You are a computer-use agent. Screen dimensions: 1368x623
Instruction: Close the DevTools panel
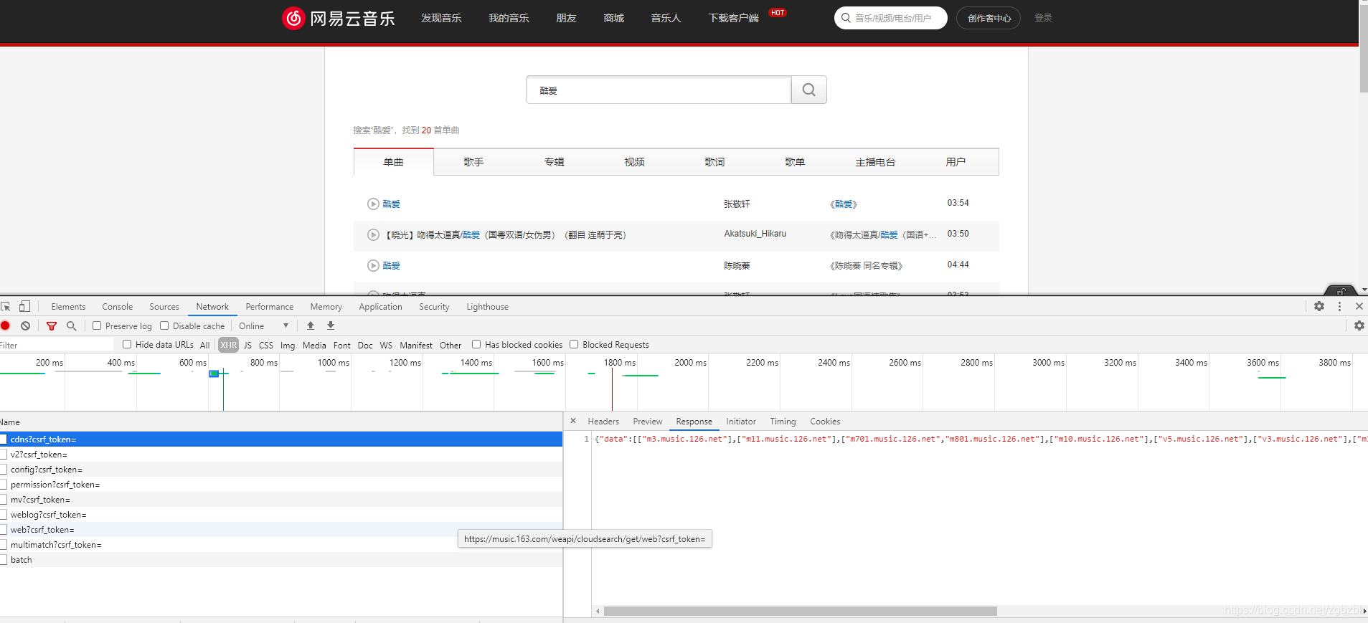point(1359,306)
